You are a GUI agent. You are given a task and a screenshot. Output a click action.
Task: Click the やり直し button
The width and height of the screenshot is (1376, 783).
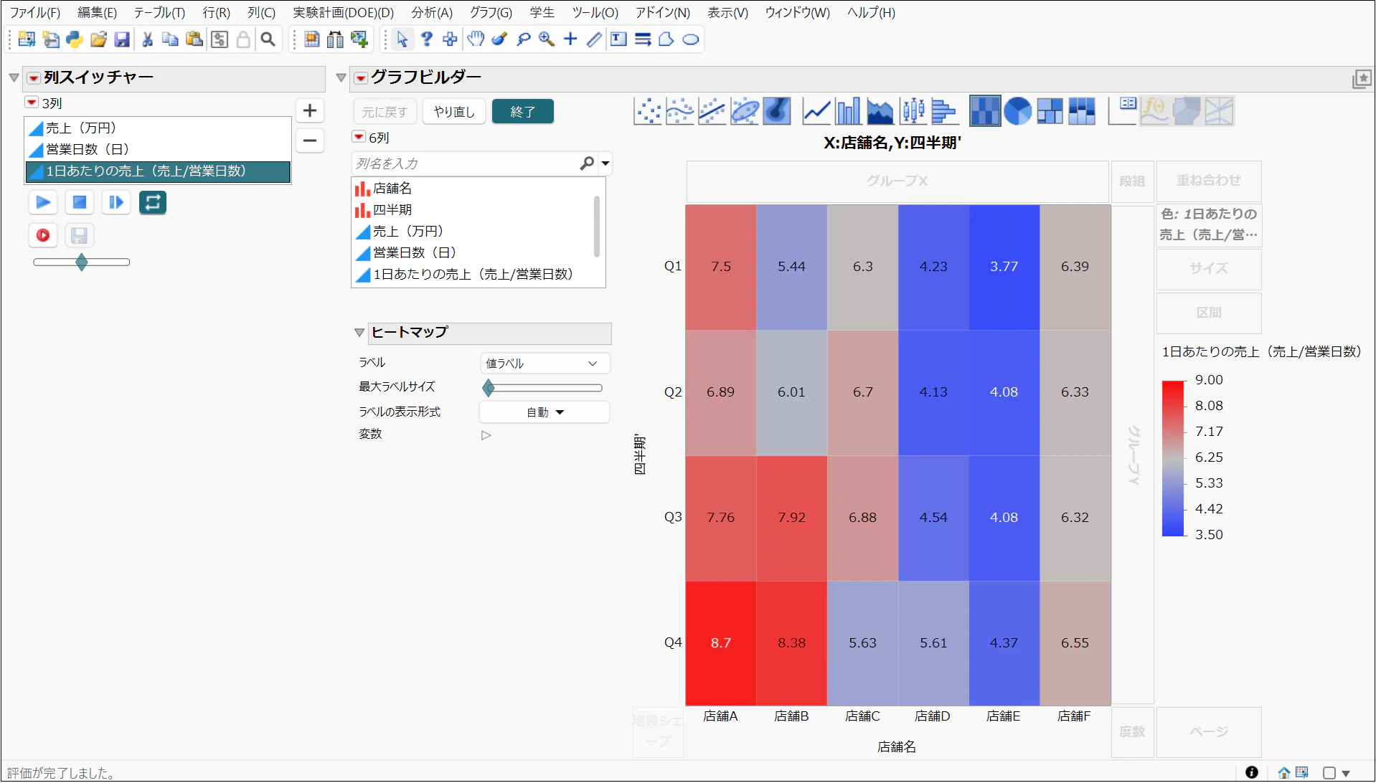(454, 112)
